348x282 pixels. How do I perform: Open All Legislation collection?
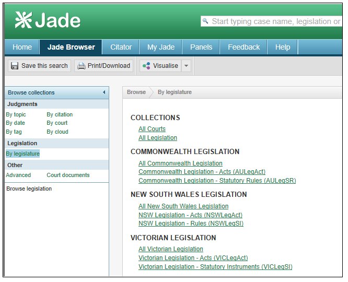tap(158, 138)
